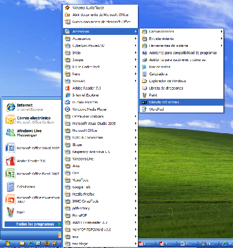The image size is (233, 248).
Task: Click the Windows Start button
Action: pos(7,243)
